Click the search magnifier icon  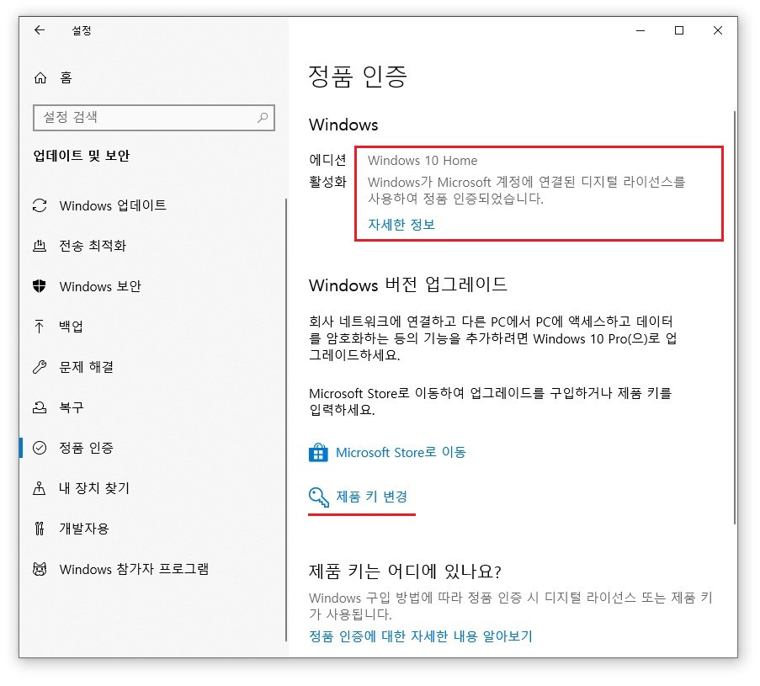tap(263, 117)
